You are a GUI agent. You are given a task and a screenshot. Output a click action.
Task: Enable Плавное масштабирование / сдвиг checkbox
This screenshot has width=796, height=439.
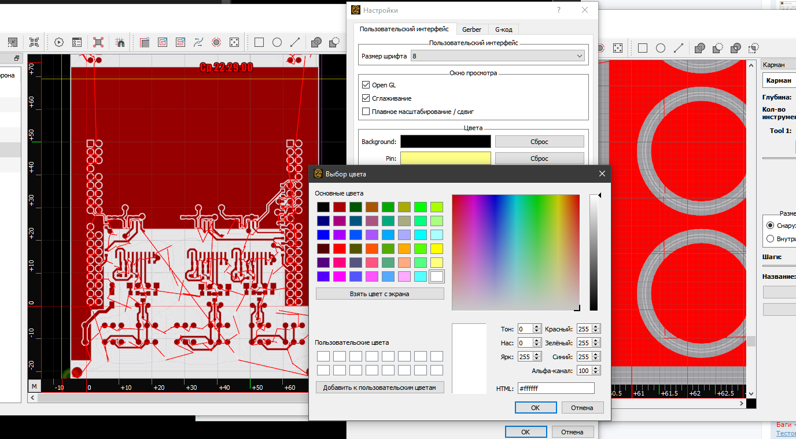click(x=366, y=112)
